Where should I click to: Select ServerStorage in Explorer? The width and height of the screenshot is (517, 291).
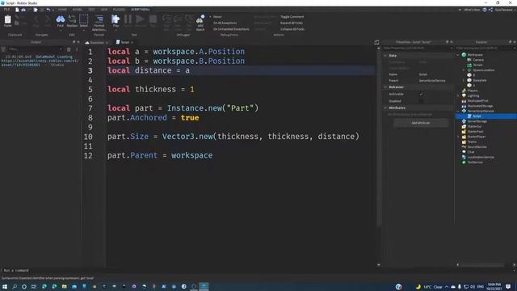[x=474, y=121]
